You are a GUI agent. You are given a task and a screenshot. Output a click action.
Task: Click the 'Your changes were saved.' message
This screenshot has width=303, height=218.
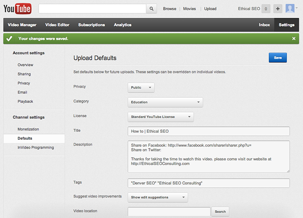pyautogui.click(x=43, y=38)
